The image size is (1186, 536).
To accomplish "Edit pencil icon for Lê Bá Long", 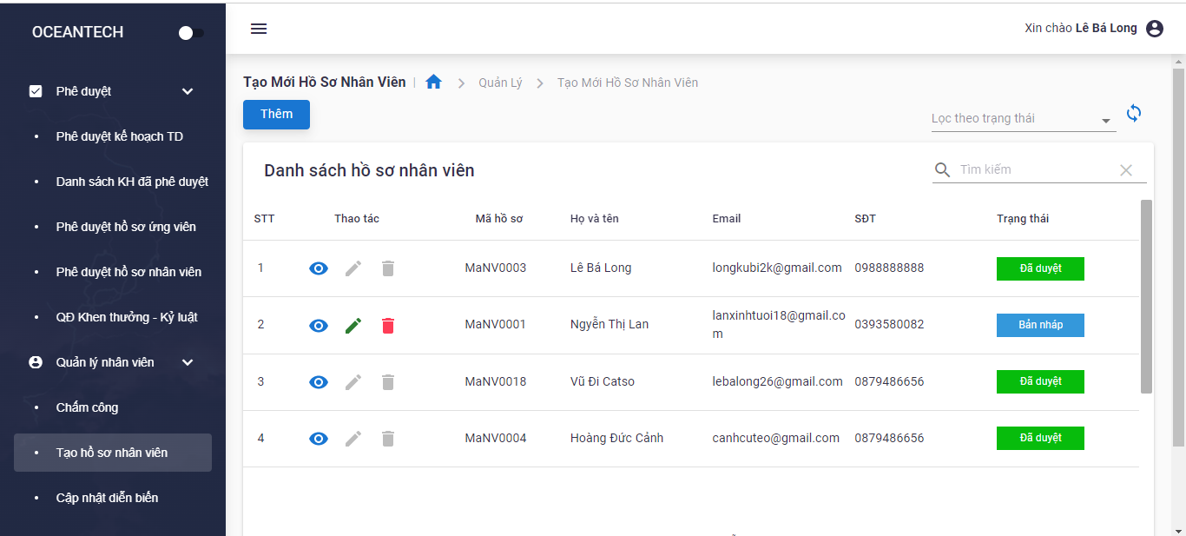I will click(x=353, y=268).
